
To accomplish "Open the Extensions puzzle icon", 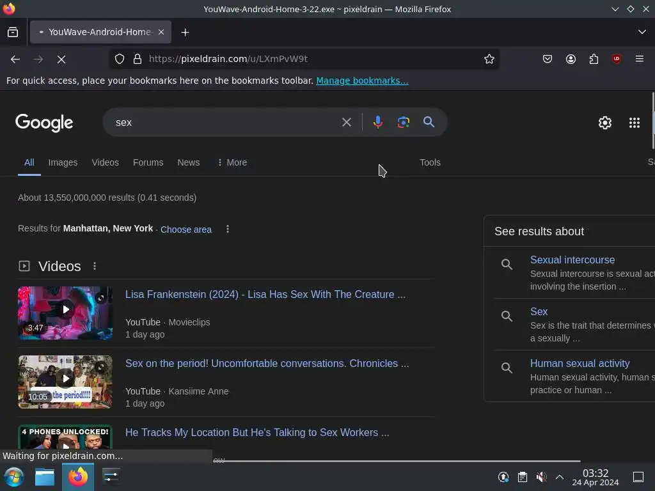I will pyautogui.click(x=594, y=59).
